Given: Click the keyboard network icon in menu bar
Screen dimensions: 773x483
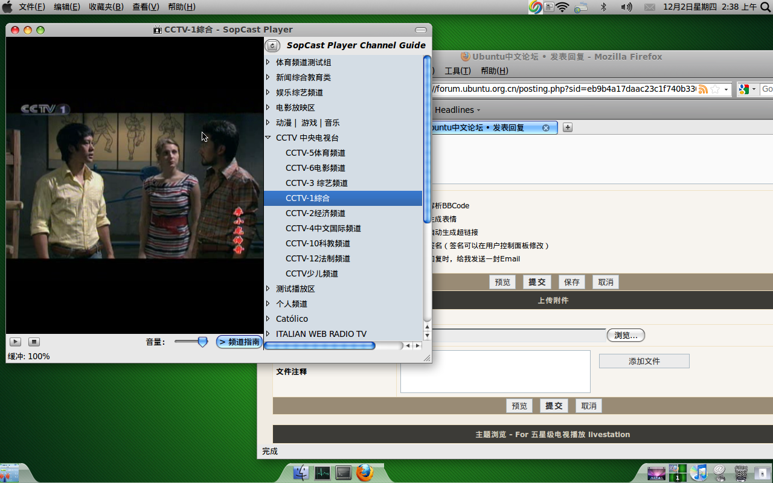Looking at the screenshot, I should coord(581,7).
